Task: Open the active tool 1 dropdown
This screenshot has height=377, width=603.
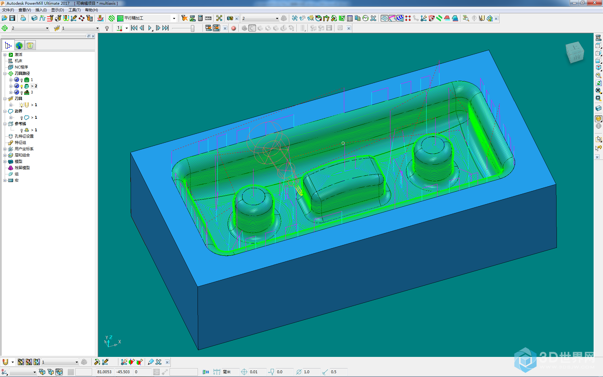Action: pyautogui.click(x=97, y=28)
